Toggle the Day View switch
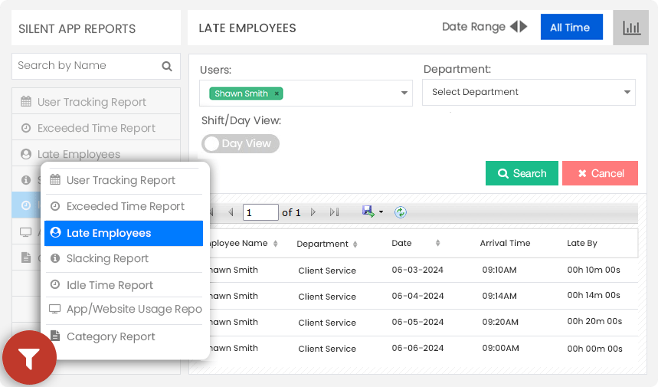This screenshot has height=387, width=658. [x=241, y=143]
